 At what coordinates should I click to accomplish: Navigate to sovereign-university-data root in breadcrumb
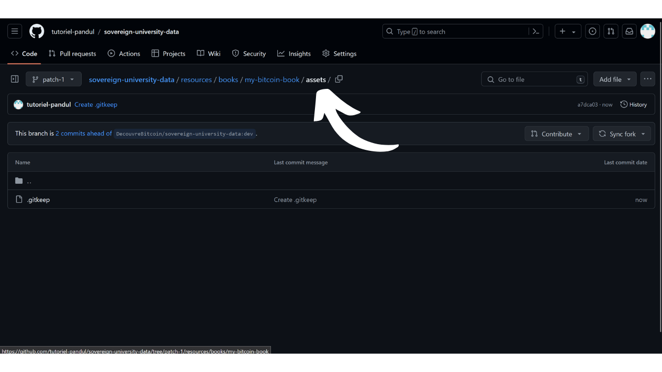pyautogui.click(x=132, y=80)
